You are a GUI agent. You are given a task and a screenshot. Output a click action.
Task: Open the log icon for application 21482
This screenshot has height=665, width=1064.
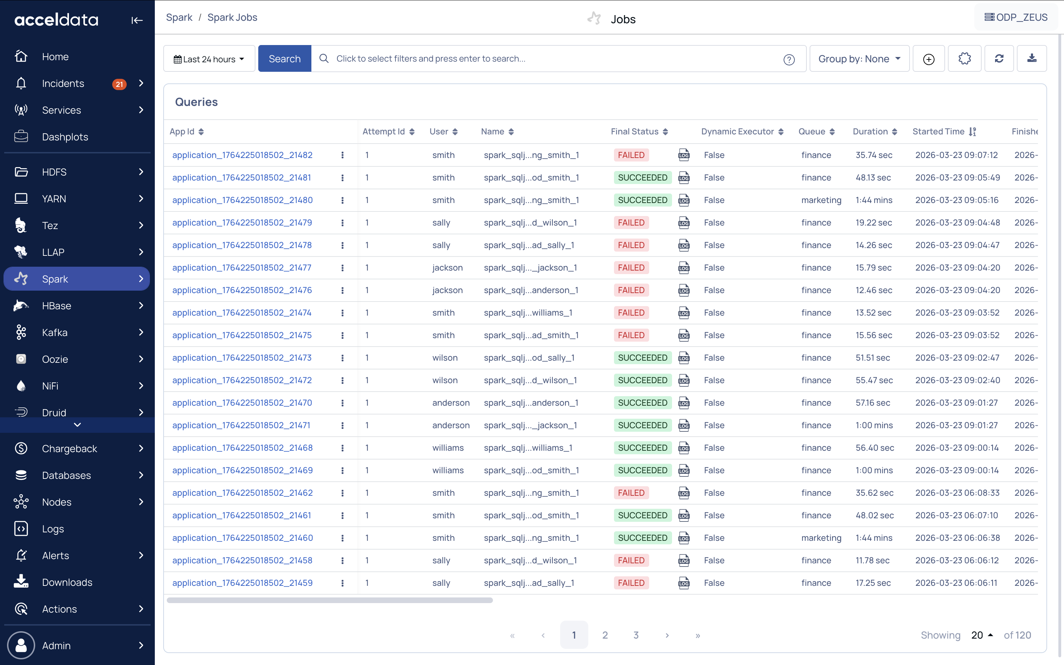pos(684,155)
